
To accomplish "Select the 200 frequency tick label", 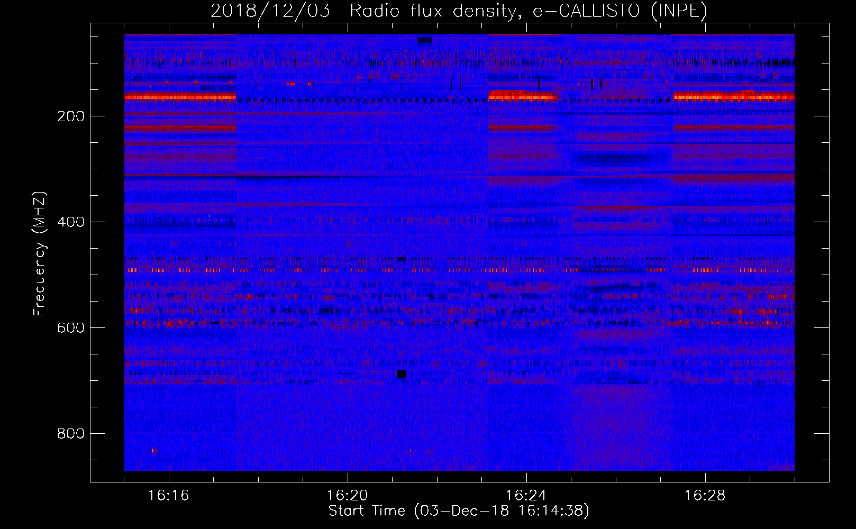I will (71, 116).
